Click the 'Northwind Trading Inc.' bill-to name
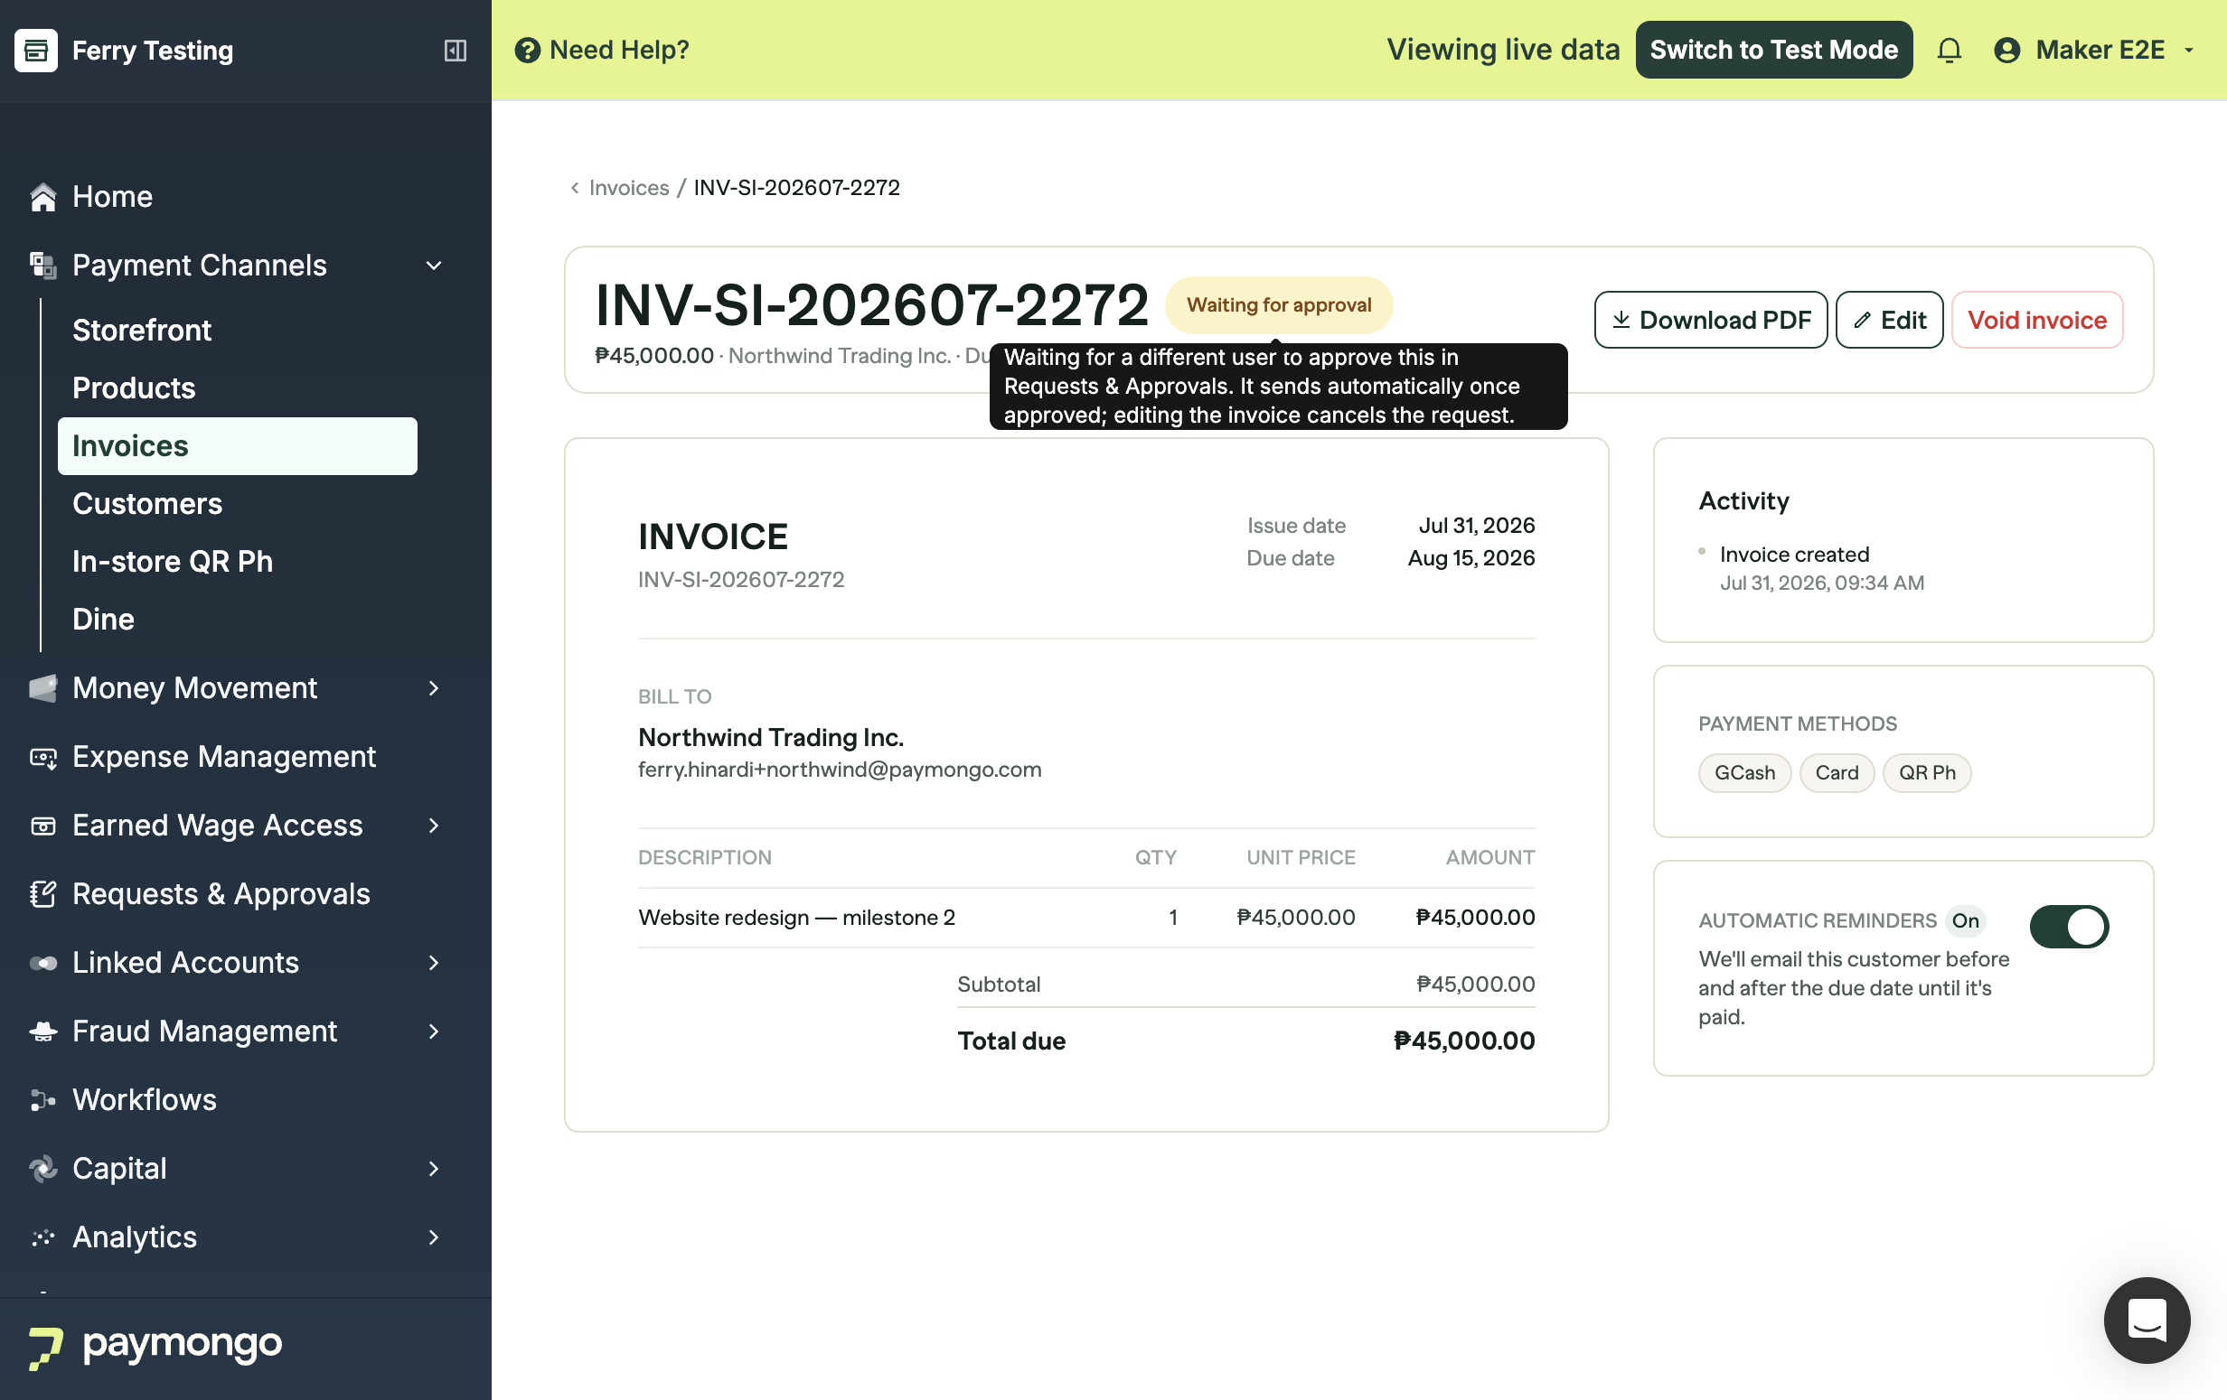This screenshot has width=2227, height=1400. coord(770,737)
